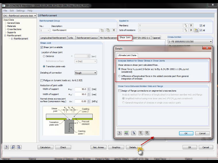
Task: Click the Calculation button
Action: tap(45, 147)
